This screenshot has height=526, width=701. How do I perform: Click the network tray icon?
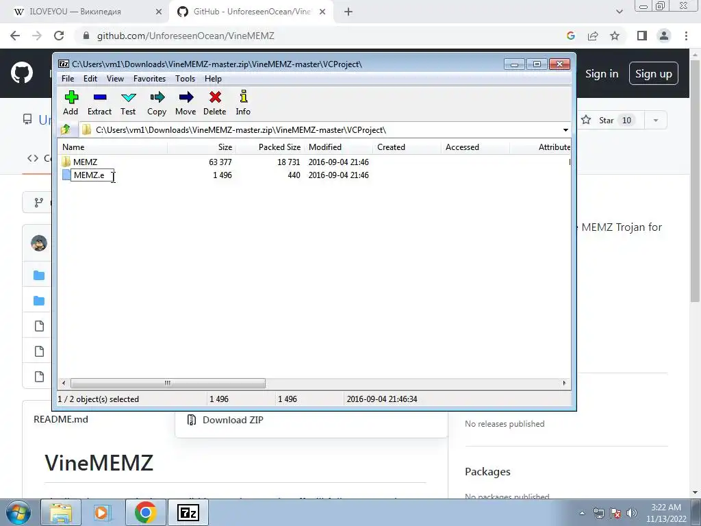point(598,513)
